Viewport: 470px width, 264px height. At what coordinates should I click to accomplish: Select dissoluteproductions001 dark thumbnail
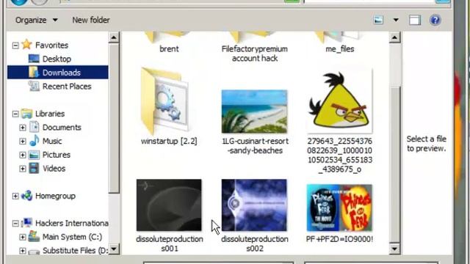tap(169, 205)
